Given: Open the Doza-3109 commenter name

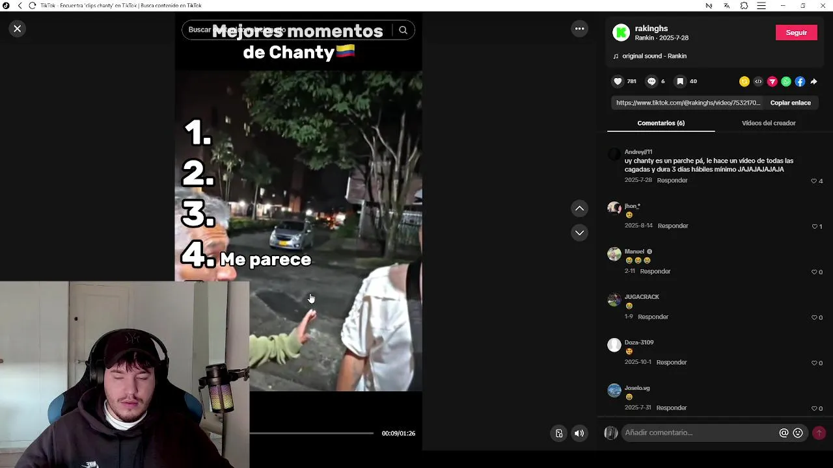Looking at the screenshot, I should pos(639,343).
